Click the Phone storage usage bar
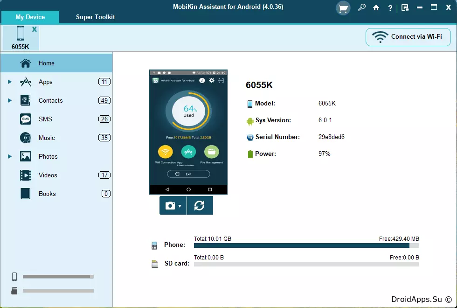457x308 pixels. 307,245
